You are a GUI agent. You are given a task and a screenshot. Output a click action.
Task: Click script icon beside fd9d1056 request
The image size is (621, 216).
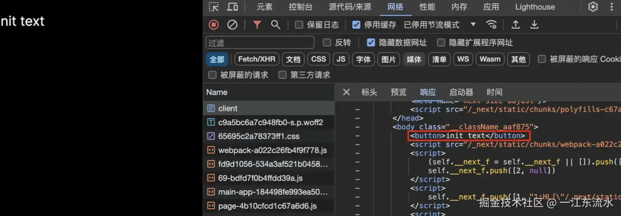coord(211,164)
